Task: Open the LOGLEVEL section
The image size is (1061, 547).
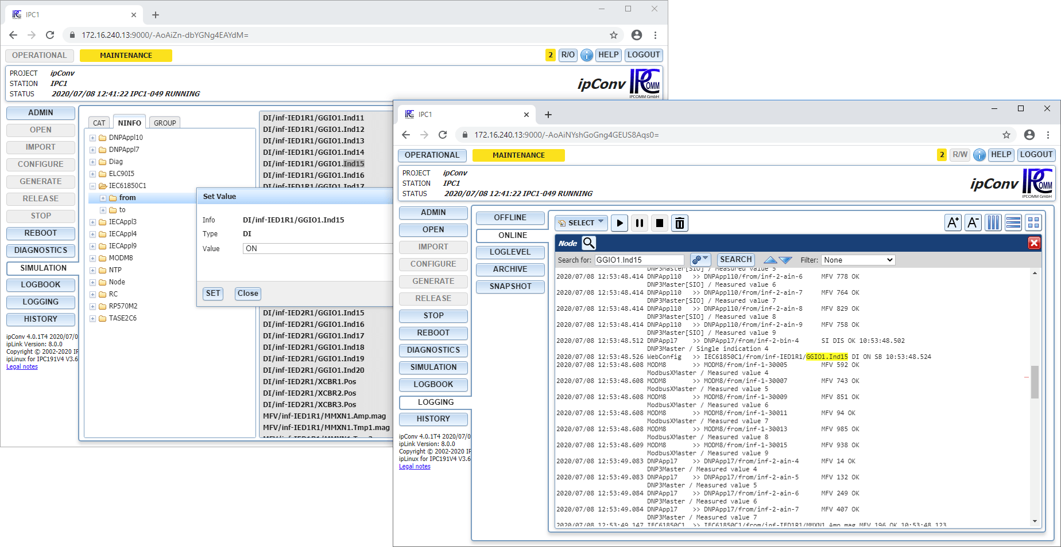Action: (510, 252)
